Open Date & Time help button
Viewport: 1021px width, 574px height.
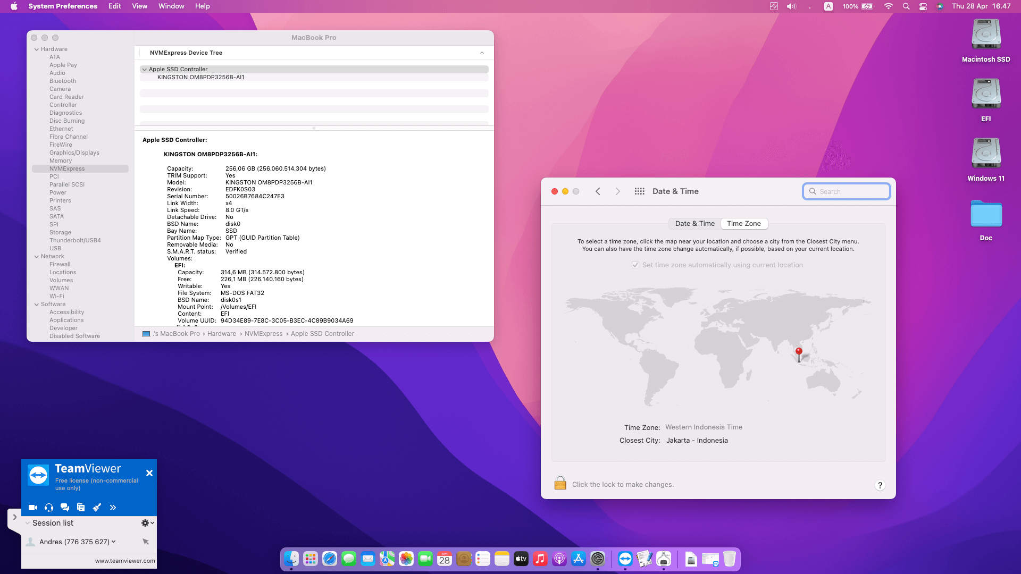click(880, 485)
